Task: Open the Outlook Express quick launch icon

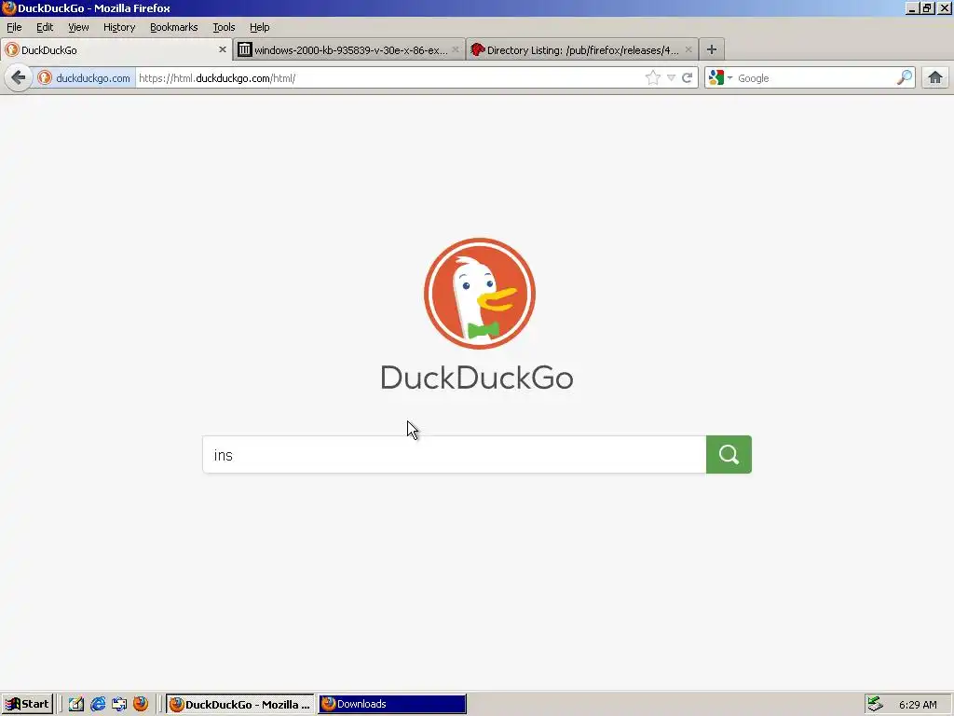Action: pos(119,705)
